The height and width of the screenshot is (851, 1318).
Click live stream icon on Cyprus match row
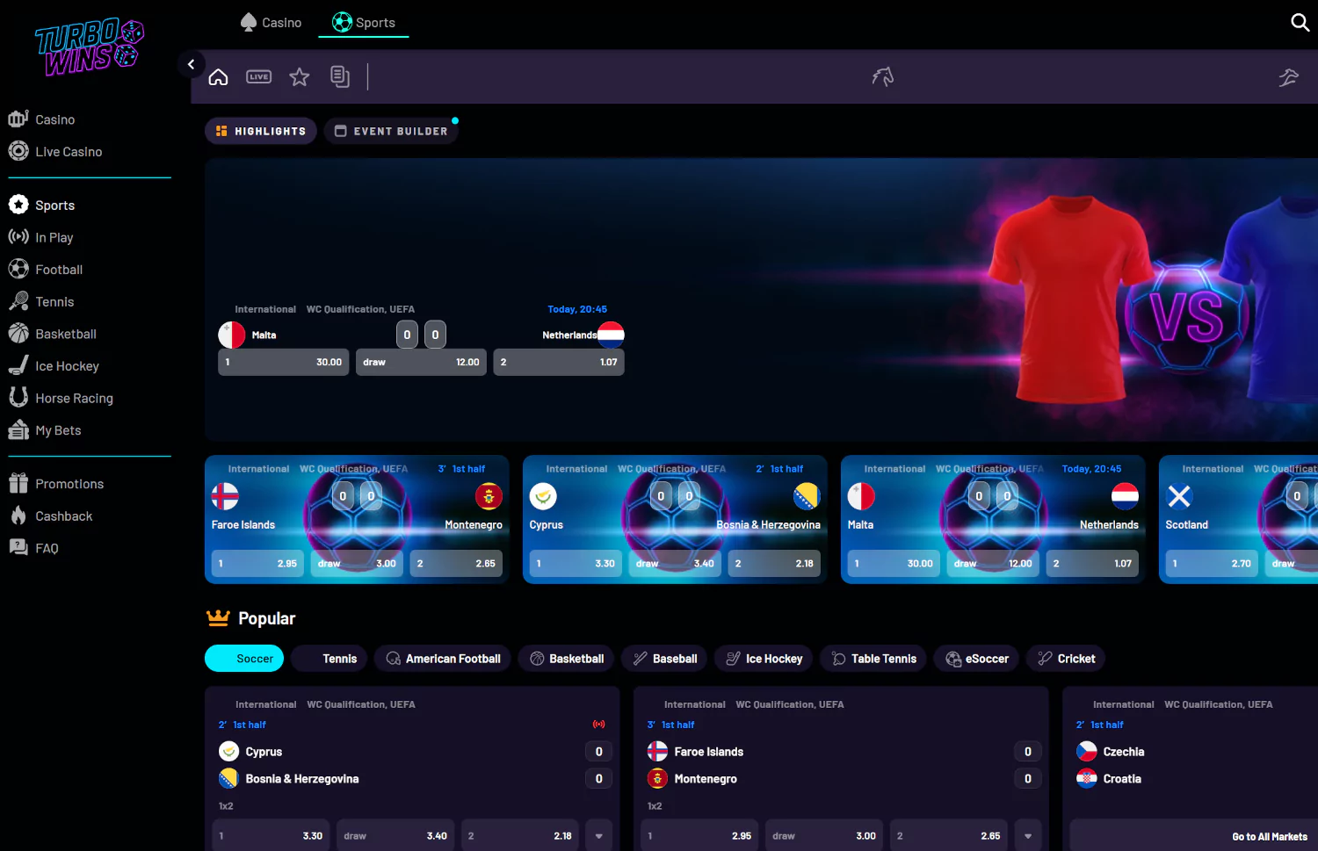pos(599,725)
